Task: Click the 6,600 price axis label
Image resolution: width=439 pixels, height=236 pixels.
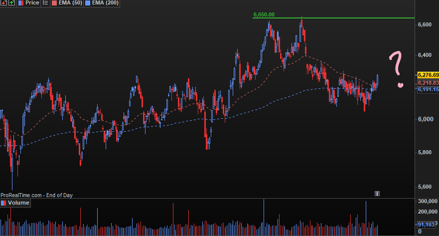Action: (x=425, y=24)
